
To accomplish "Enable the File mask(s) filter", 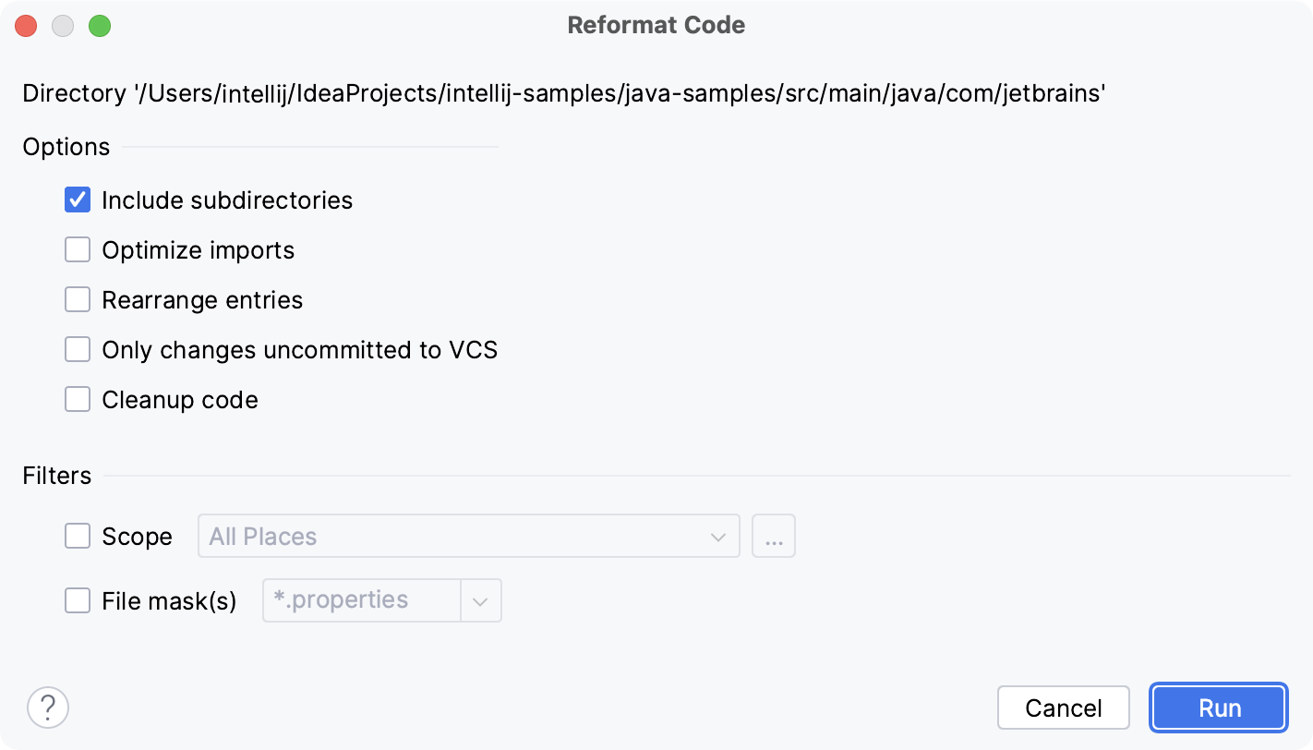I will tap(78, 600).
